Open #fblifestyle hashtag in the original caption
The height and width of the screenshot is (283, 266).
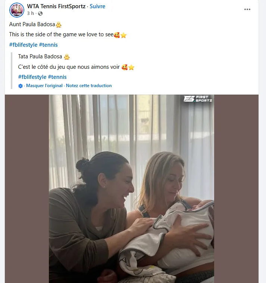[23, 45]
